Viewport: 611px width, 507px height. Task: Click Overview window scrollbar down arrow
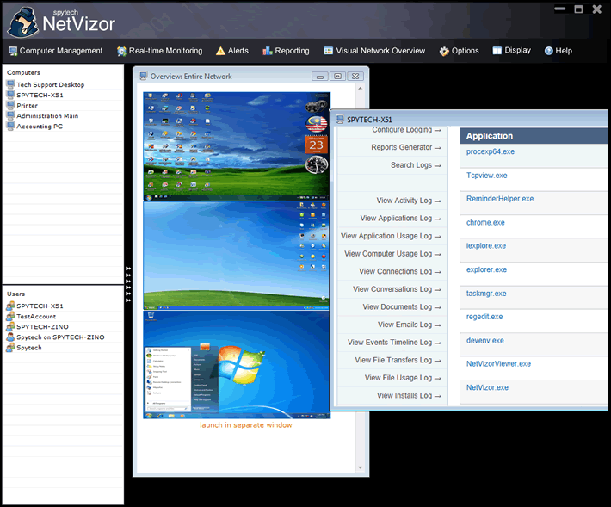pos(360,467)
